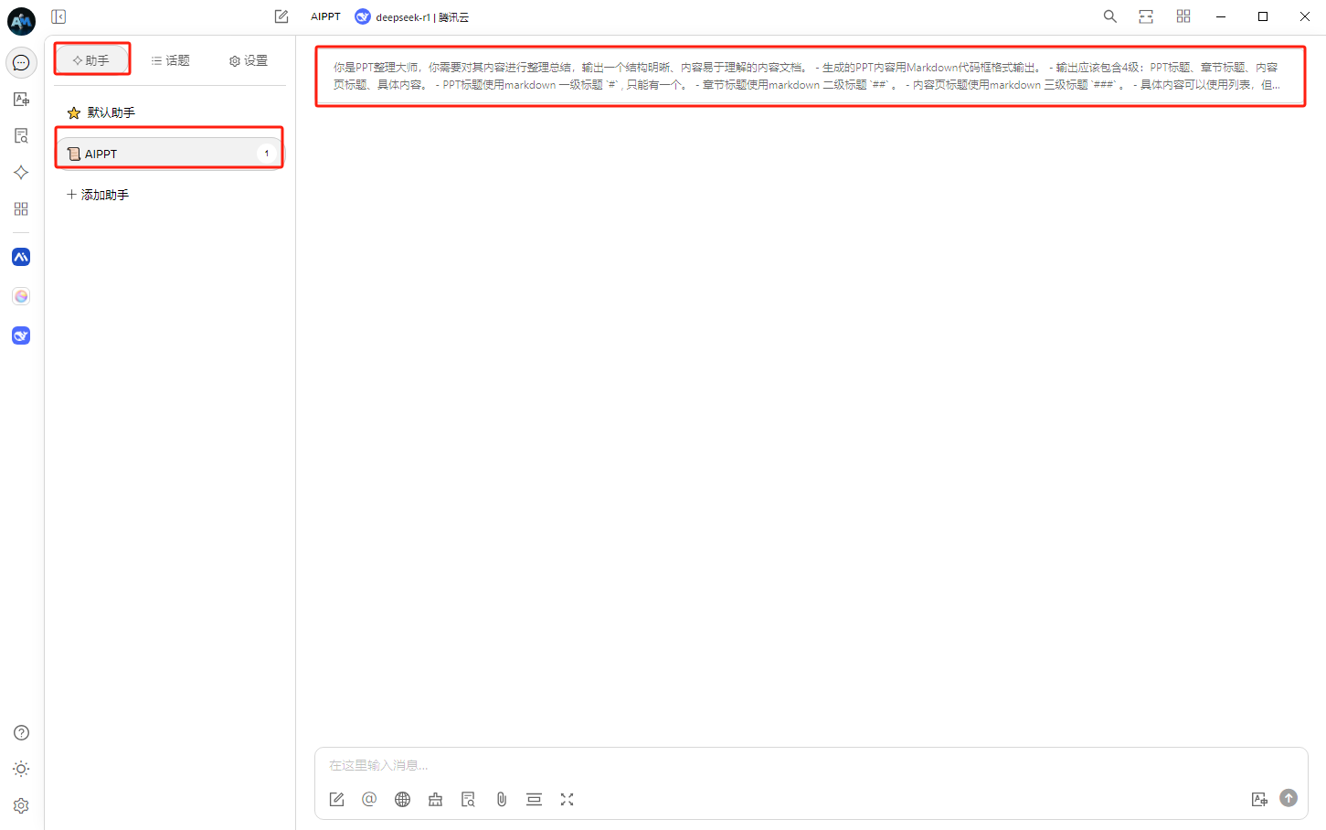Launch the DeepSeek whale pinned app
This screenshot has width=1326, height=830.
pyautogui.click(x=21, y=335)
